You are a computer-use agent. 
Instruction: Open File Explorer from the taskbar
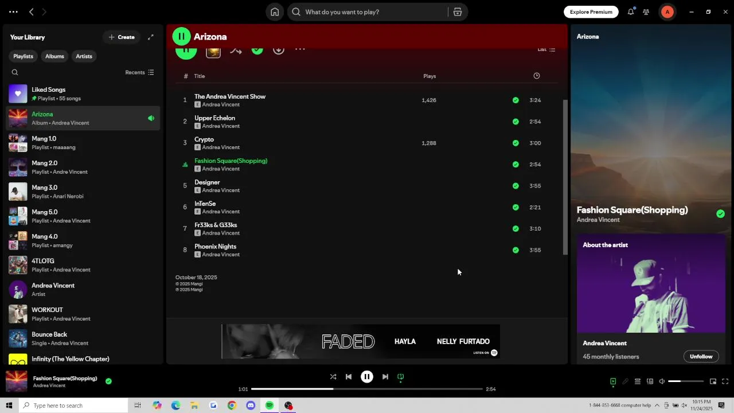pyautogui.click(x=194, y=406)
